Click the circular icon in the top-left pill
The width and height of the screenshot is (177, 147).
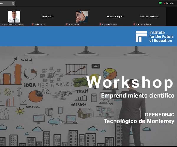(x=13, y=4)
